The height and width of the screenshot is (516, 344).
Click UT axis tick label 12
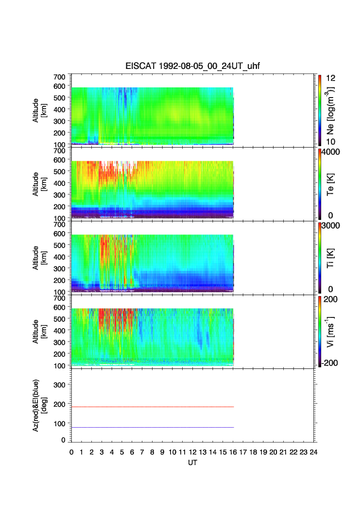pyautogui.click(x=192, y=452)
